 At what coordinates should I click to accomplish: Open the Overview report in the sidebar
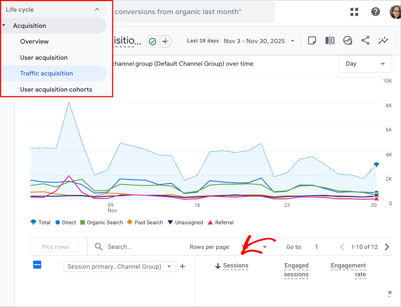coord(34,41)
